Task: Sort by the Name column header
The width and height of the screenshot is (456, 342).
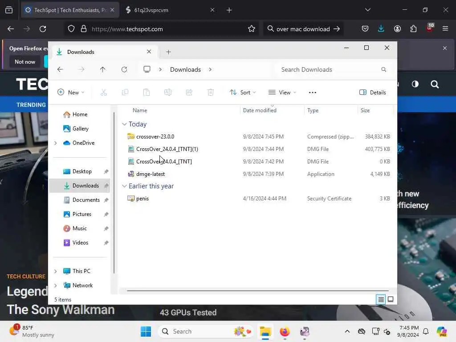Action: [140, 110]
